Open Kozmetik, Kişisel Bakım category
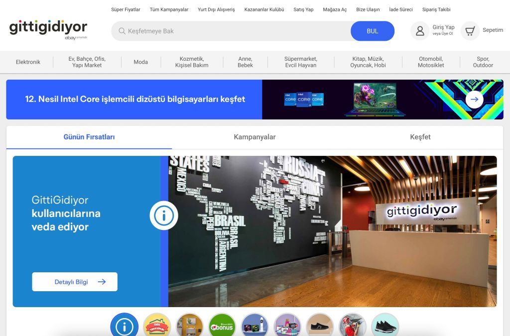510x336 pixels. tap(192, 62)
